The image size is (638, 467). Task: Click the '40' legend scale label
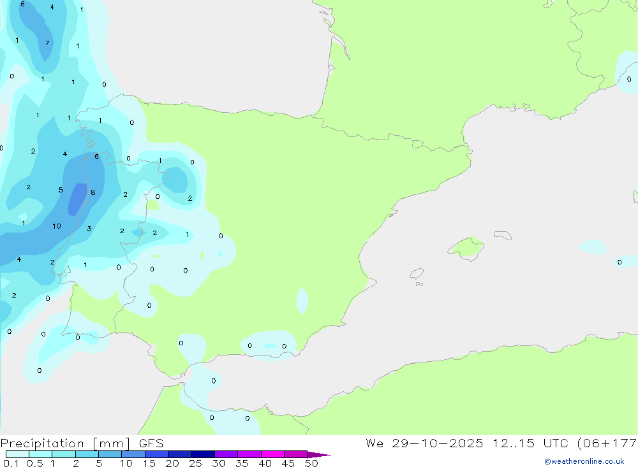click(265, 463)
